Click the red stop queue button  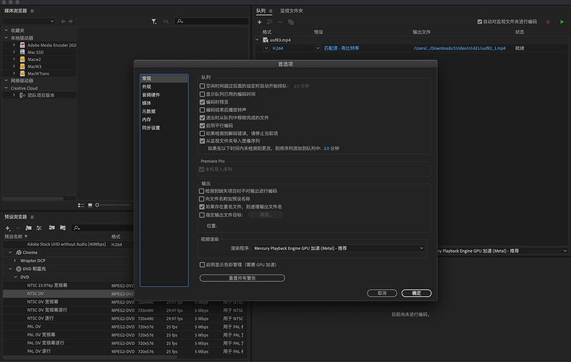548,22
